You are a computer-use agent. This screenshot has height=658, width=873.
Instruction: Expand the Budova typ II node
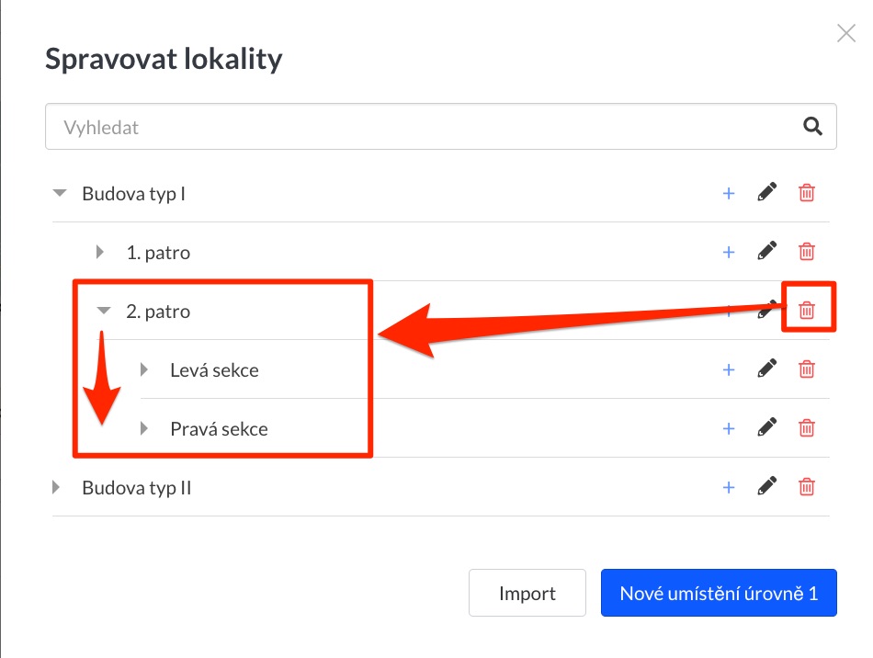(55, 487)
